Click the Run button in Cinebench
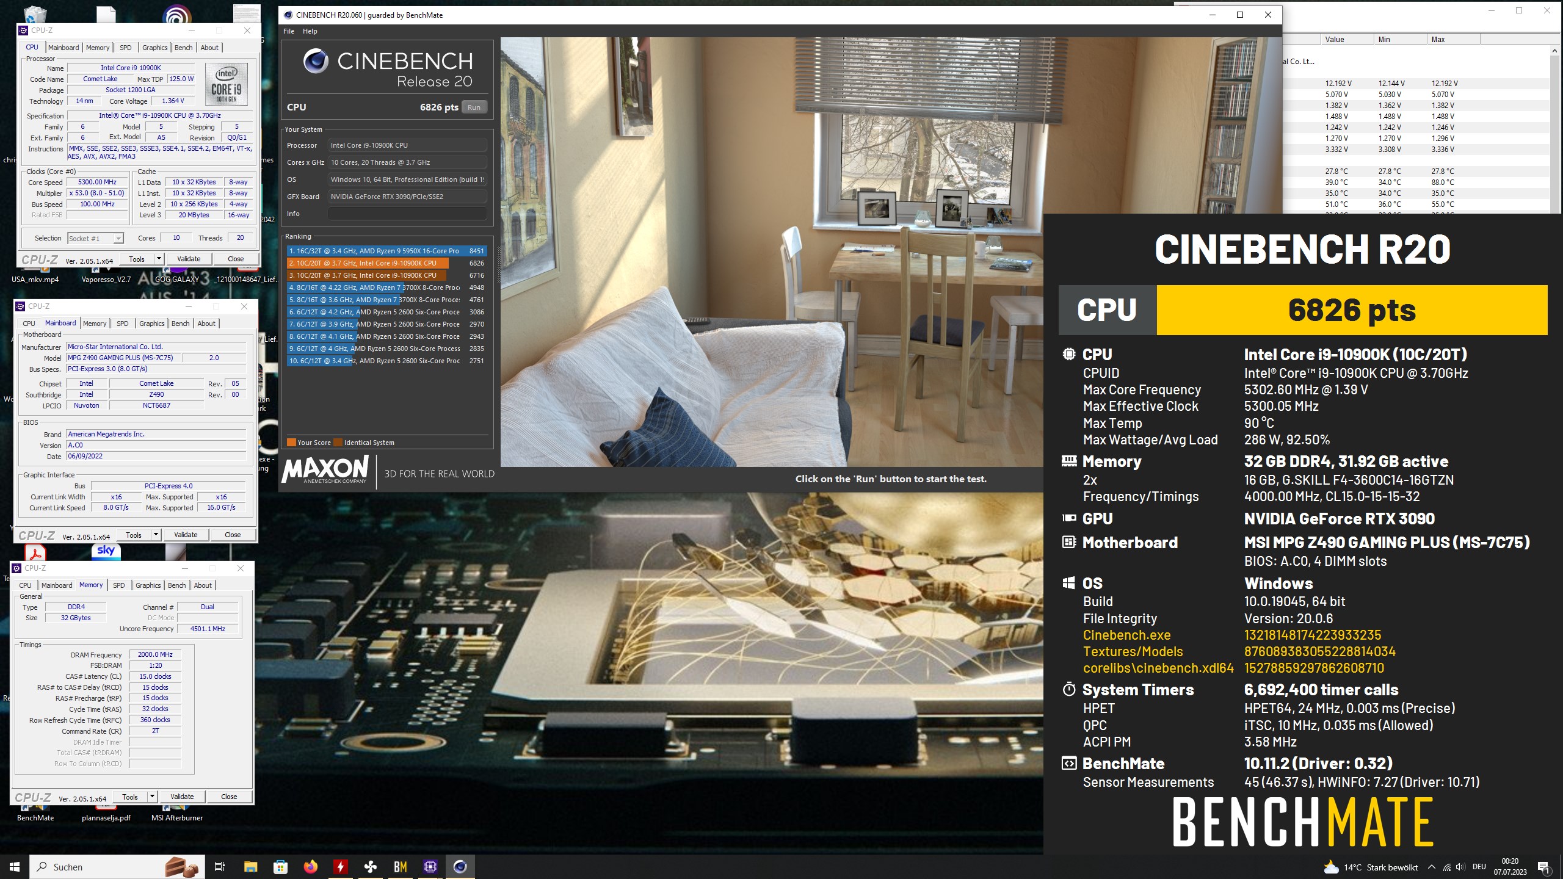1563x879 pixels. coord(474,107)
